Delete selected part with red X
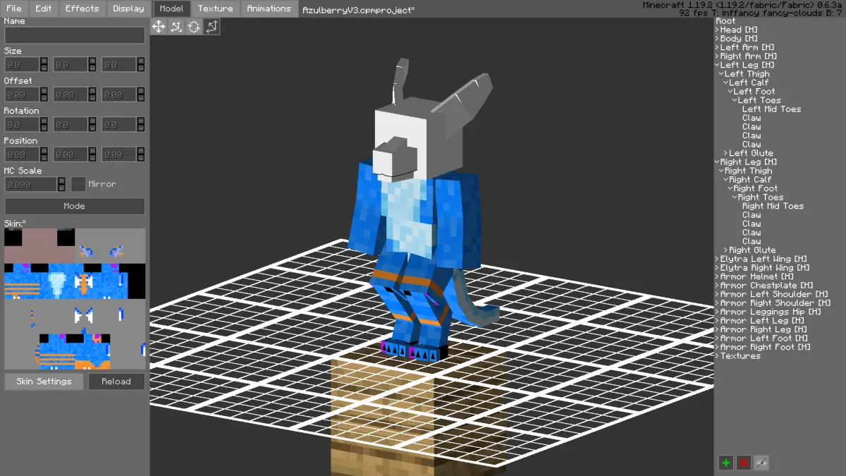Screen dimensions: 846x476 (x=743, y=463)
